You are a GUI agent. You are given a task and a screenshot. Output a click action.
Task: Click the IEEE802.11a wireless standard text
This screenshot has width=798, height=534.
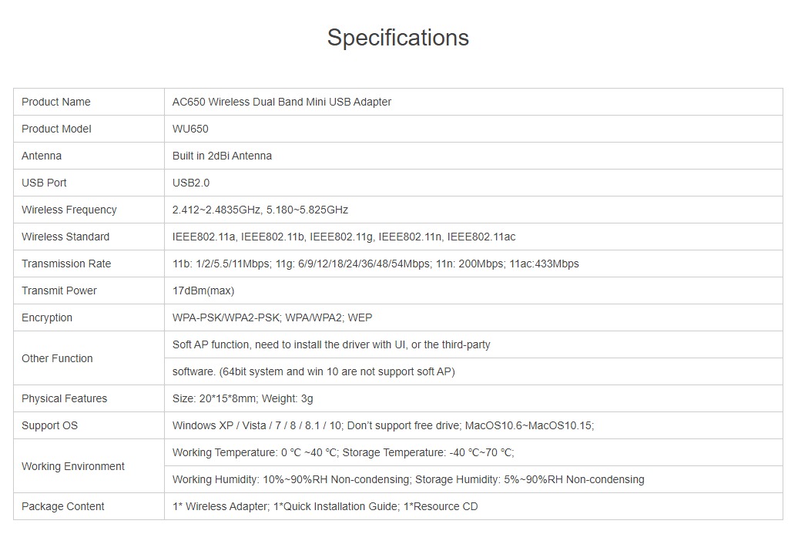pyautogui.click(x=206, y=237)
